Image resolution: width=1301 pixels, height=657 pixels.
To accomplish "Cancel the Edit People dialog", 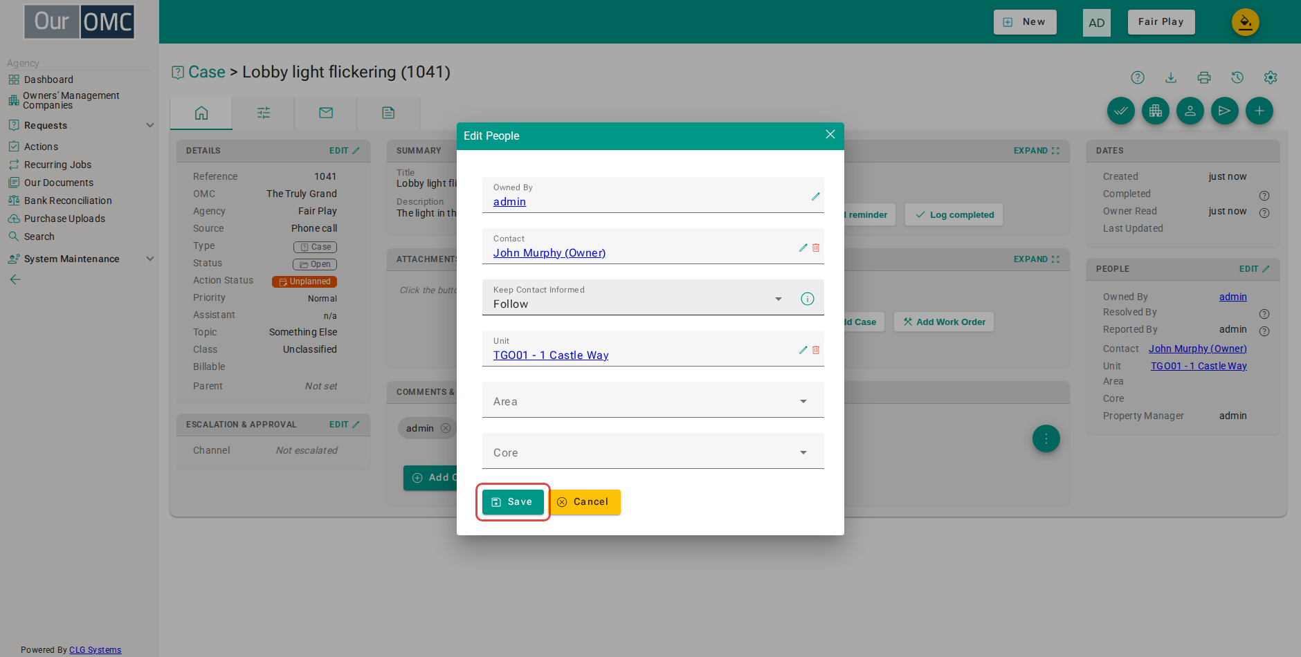I will [x=585, y=502].
